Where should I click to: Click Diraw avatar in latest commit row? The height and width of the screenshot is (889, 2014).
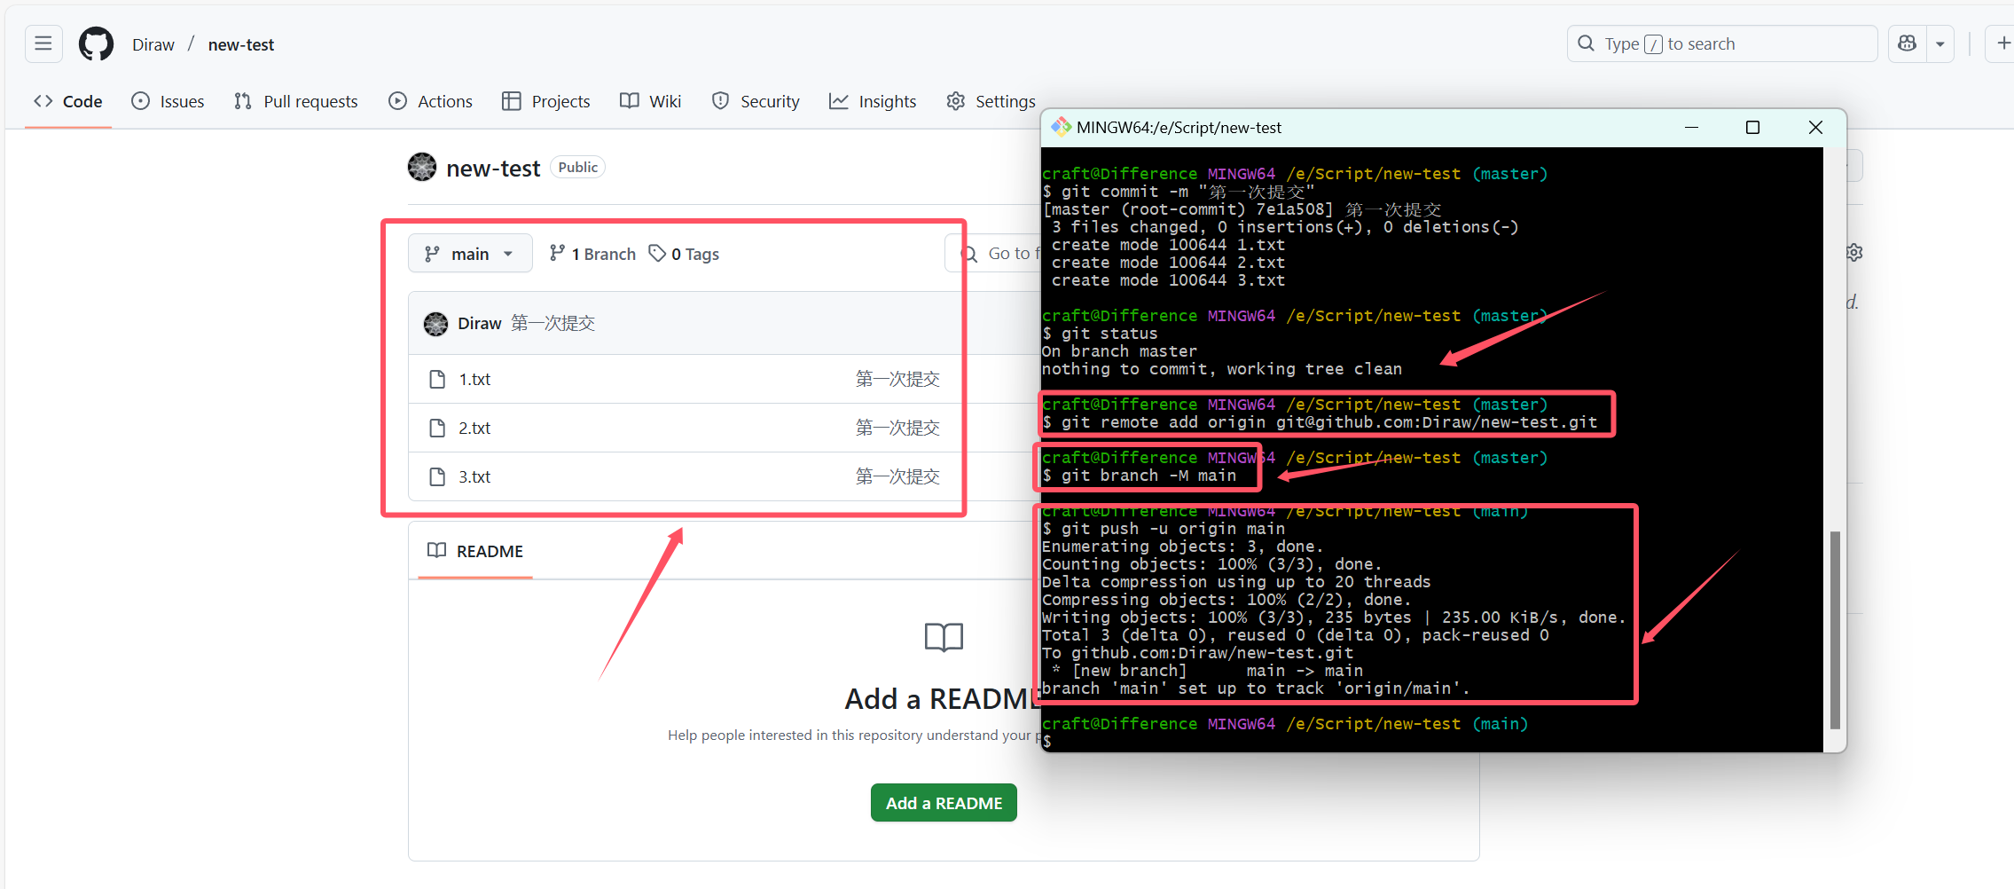[435, 324]
